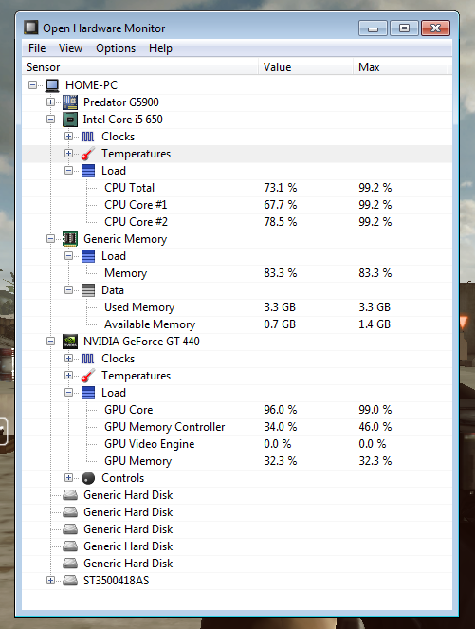
Task: Click the GPU Controls knob icon
Action: click(88, 478)
